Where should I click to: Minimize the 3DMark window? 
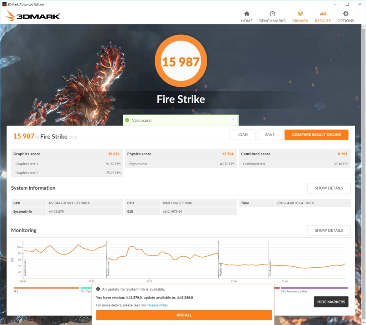pos(335,4)
